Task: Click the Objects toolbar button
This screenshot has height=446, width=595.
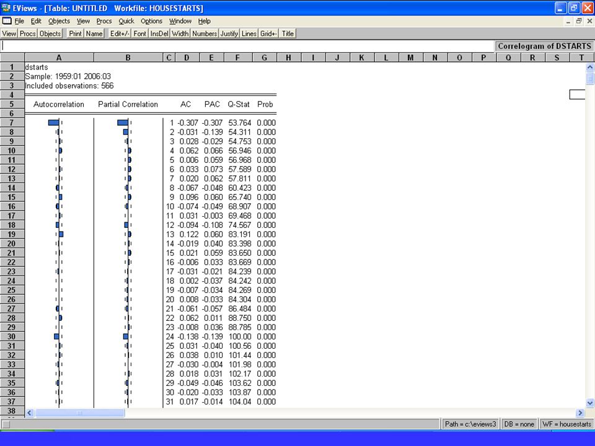Action: pyautogui.click(x=50, y=33)
